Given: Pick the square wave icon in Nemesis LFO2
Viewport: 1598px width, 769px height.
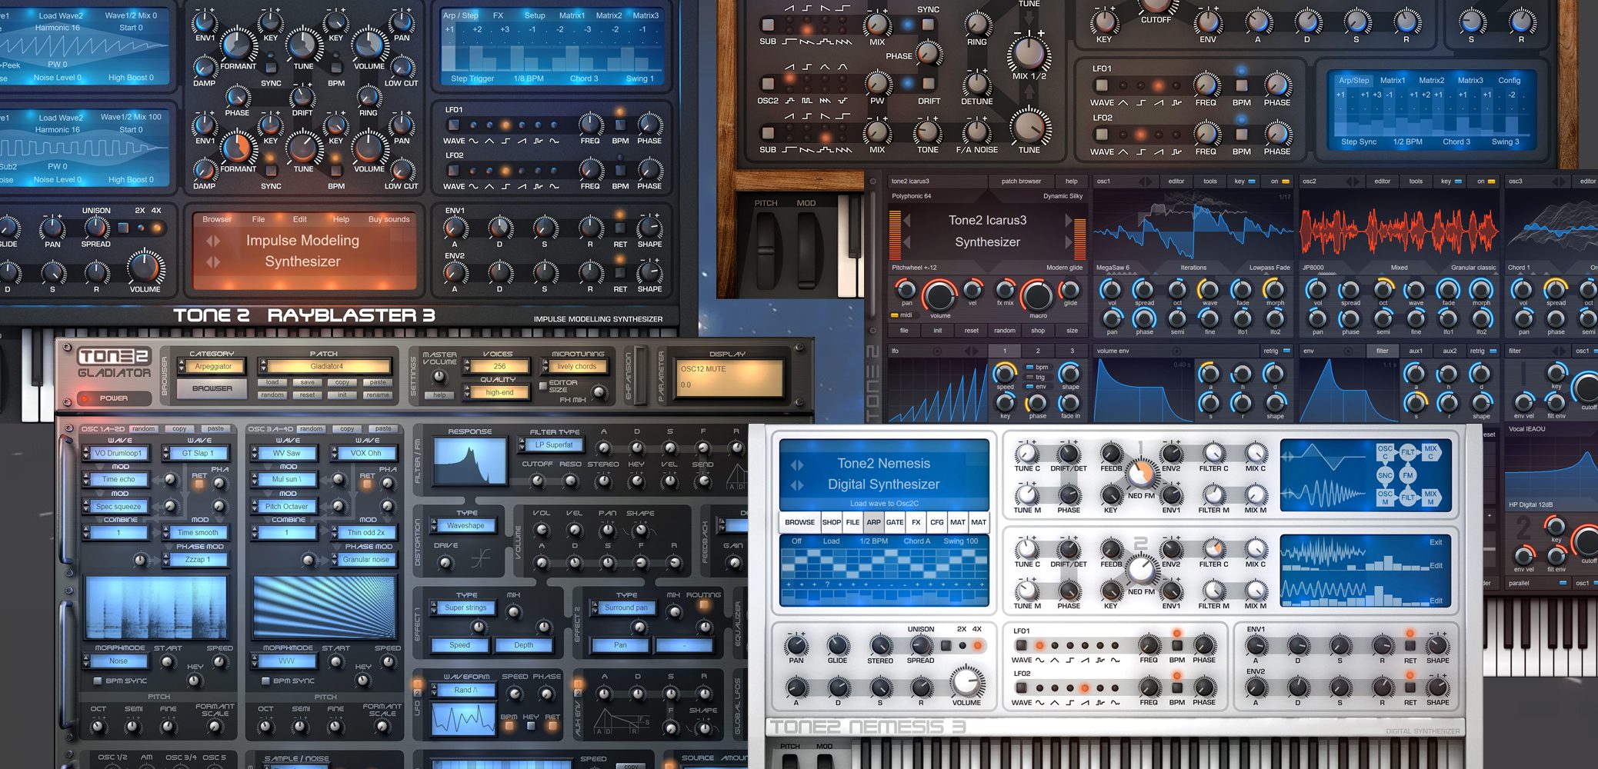Looking at the screenshot, I should 1069,702.
